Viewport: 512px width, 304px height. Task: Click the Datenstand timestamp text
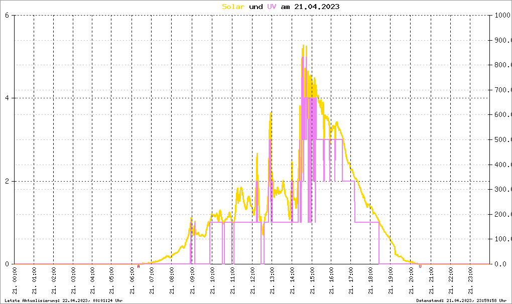(461, 300)
